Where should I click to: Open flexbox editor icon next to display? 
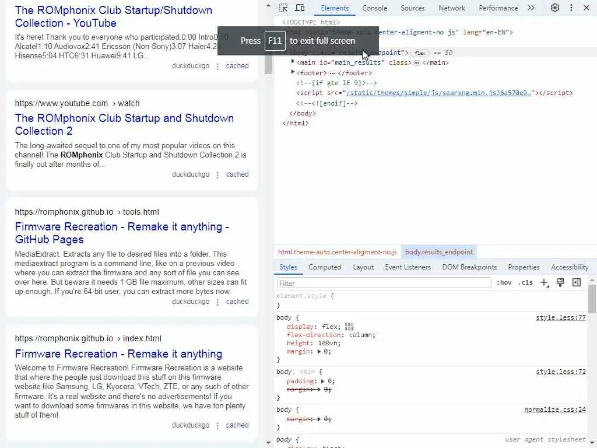coord(349,327)
